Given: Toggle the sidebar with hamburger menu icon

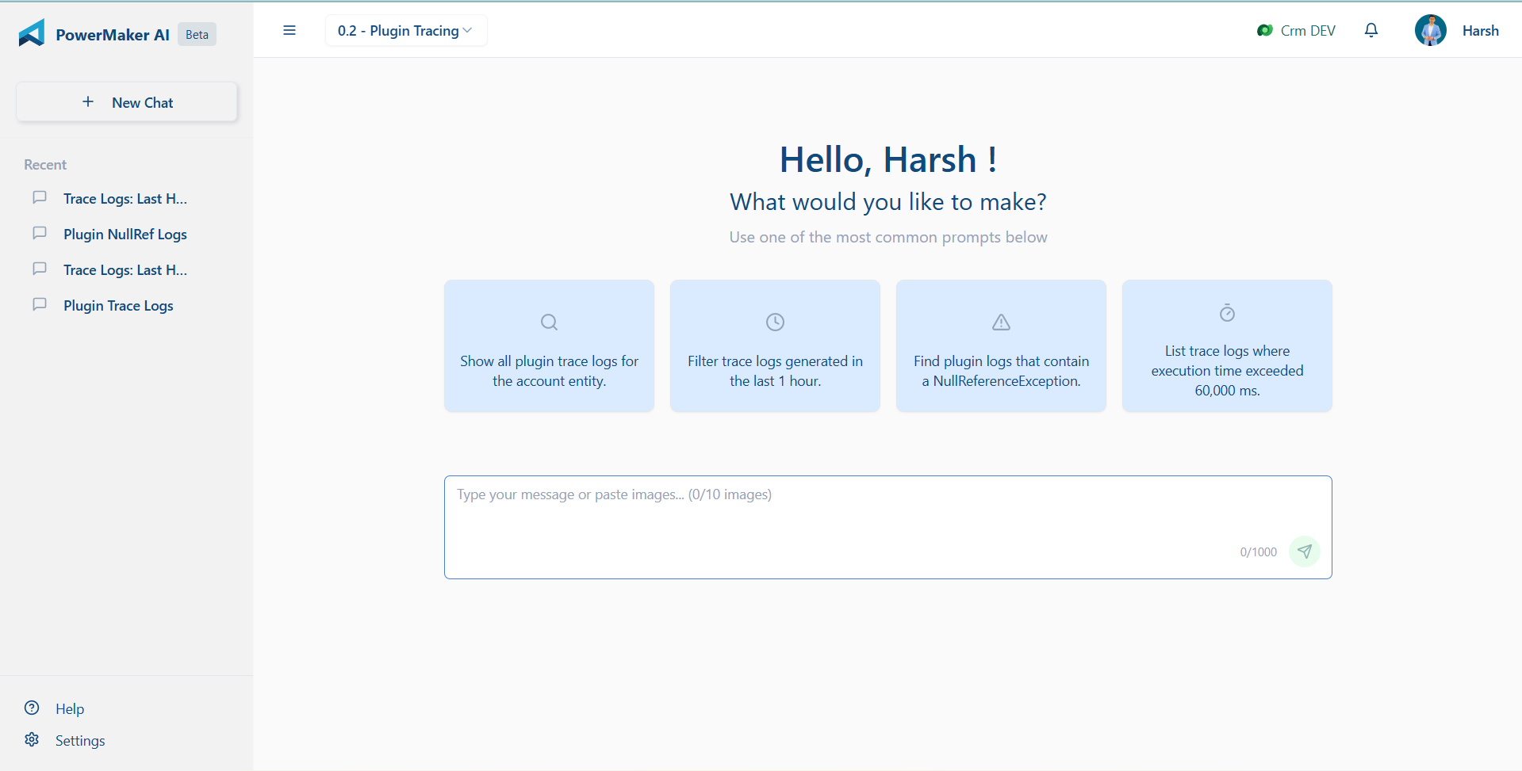Looking at the screenshot, I should point(289,31).
